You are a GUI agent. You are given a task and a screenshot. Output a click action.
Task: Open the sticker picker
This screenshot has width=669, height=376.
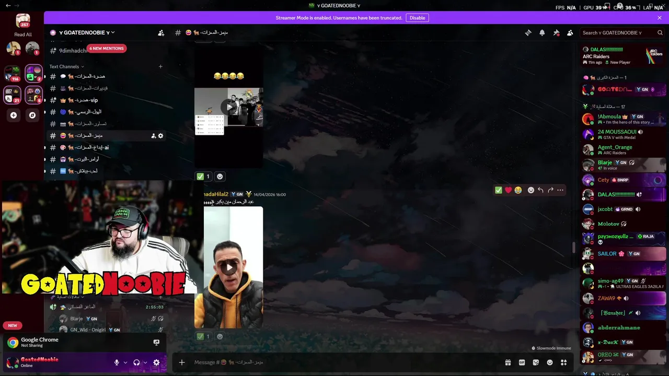(x=536, y=362)
